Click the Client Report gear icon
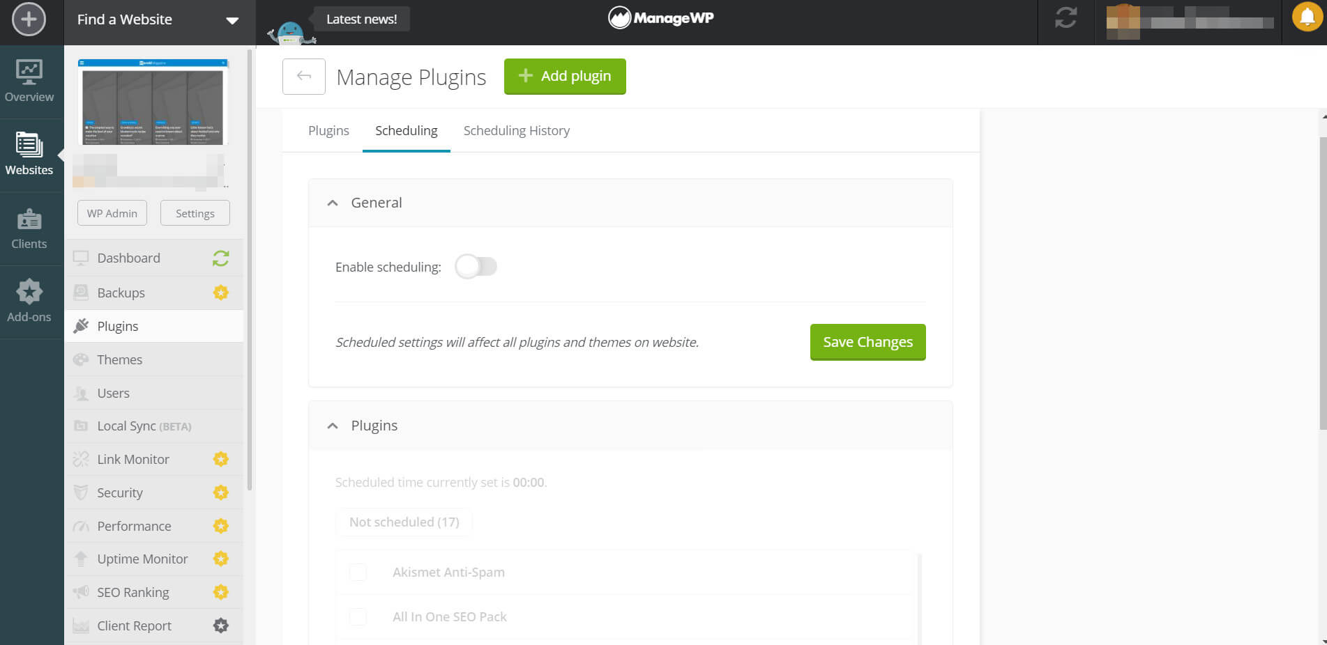This screenshot has width=1327, height=645. 220,625
